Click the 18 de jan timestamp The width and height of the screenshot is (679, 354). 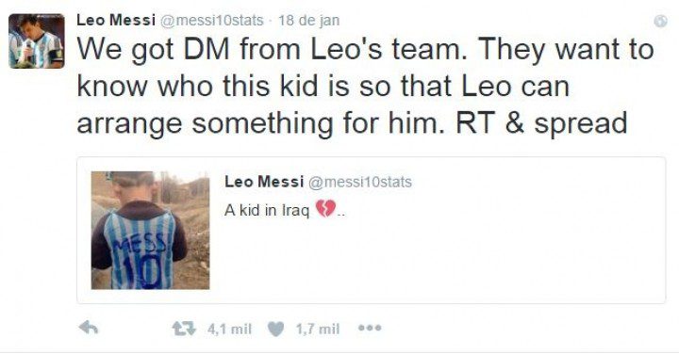308,21
